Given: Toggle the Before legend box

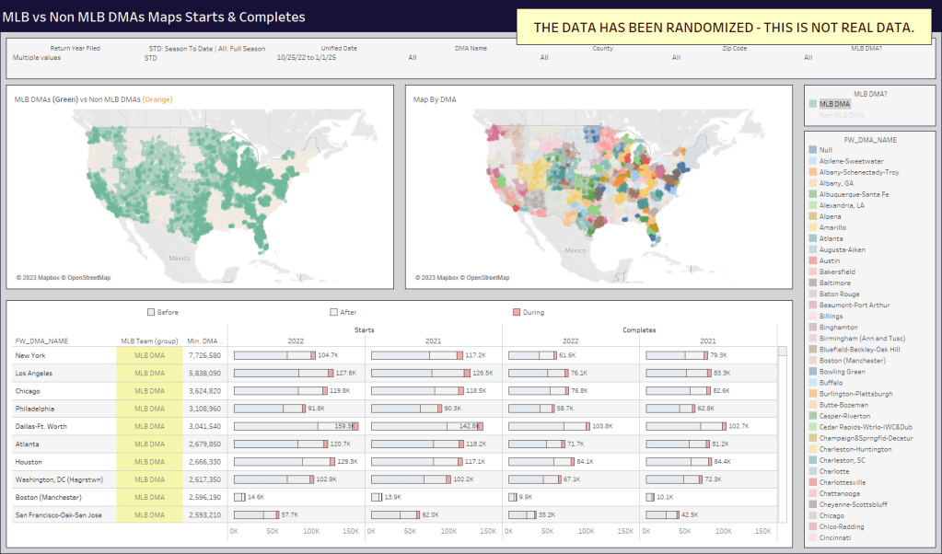Looking at the screenshot, I should [x=151, y=312].
